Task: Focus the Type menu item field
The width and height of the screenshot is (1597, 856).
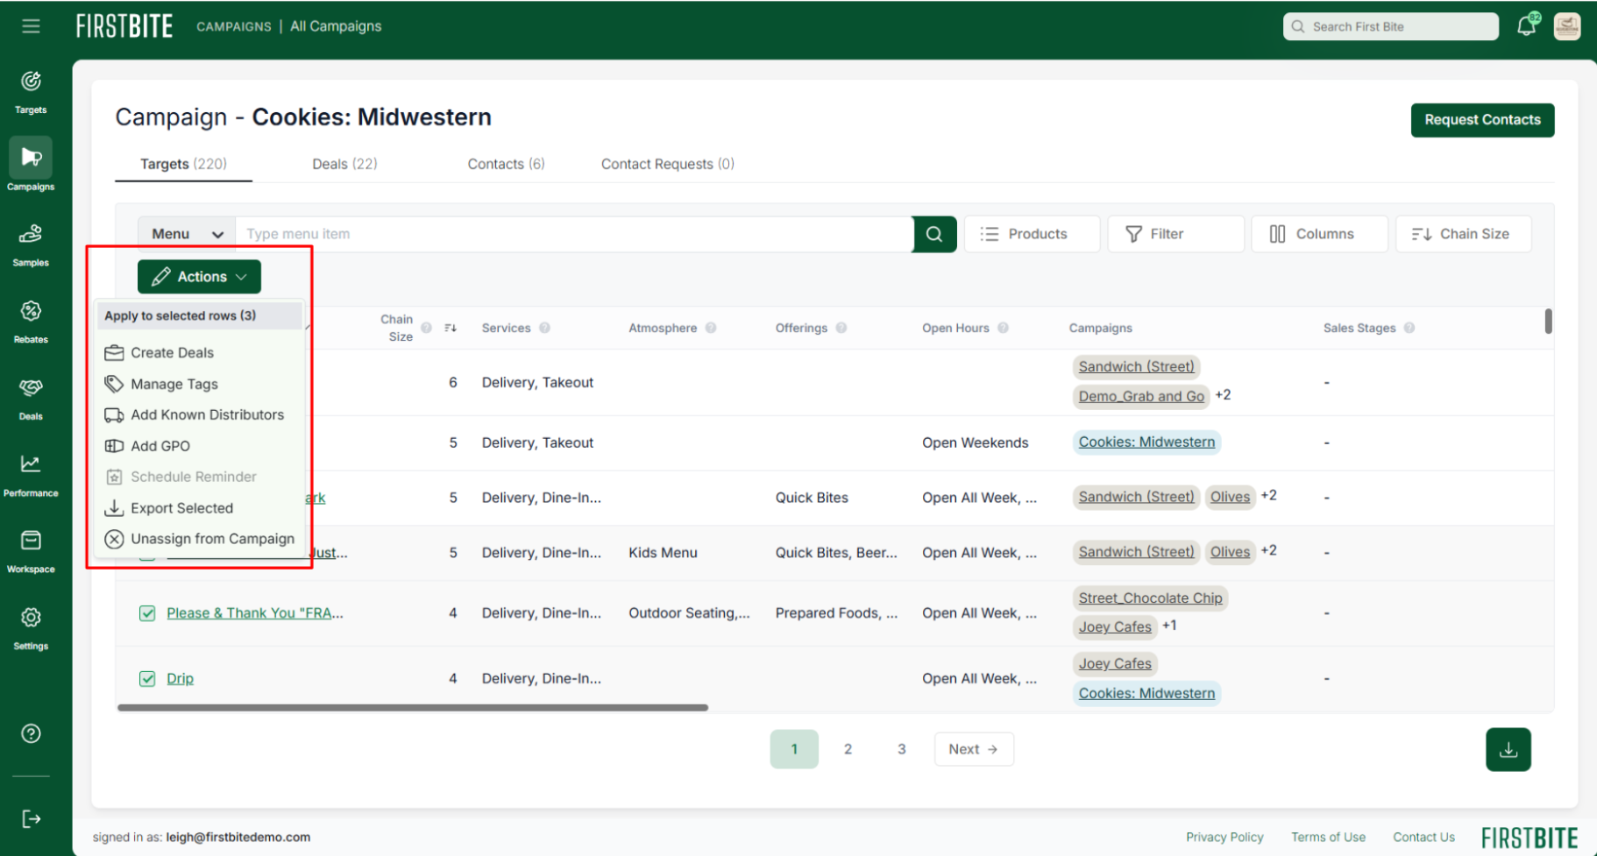Action: (573, 234)
